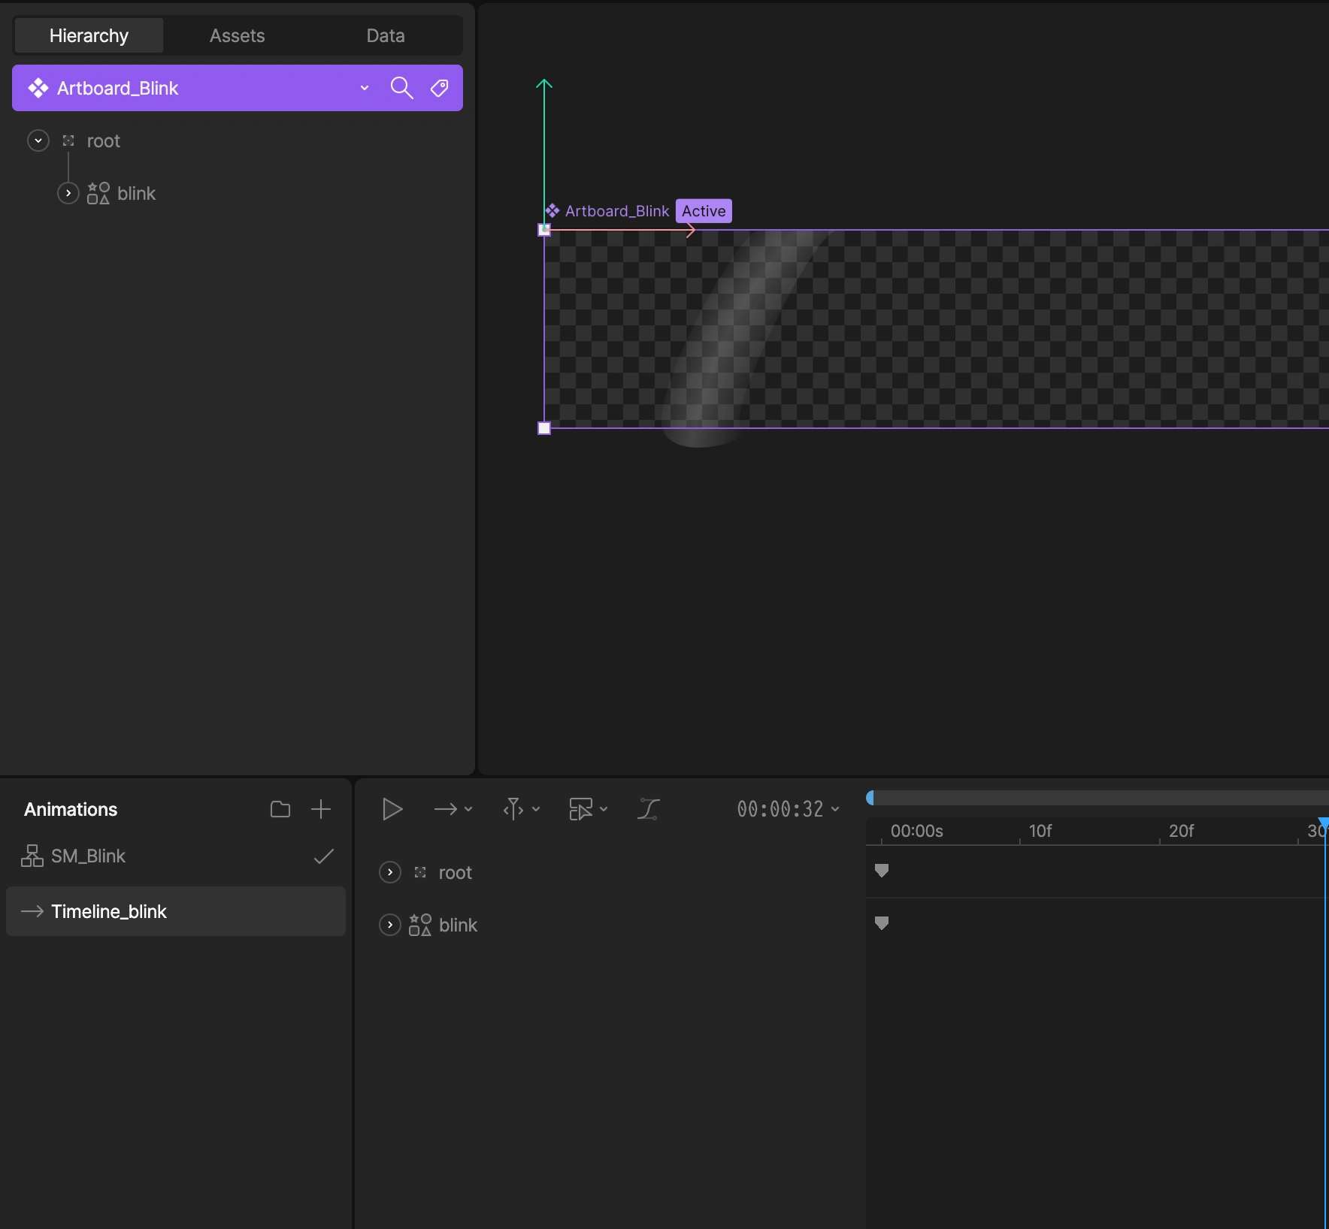Screen dimensions: 1329x1229
Task: Click the root track keyframe at 00:00s
Action: point(882,870)
